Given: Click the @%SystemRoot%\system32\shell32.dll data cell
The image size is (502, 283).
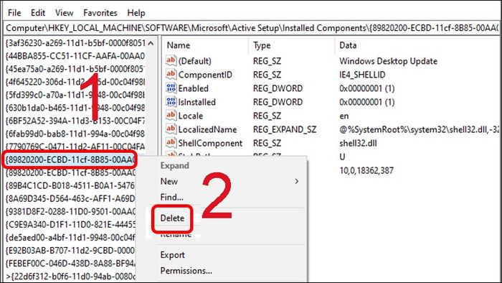Looking at the screenshot, I should point(420,129).
